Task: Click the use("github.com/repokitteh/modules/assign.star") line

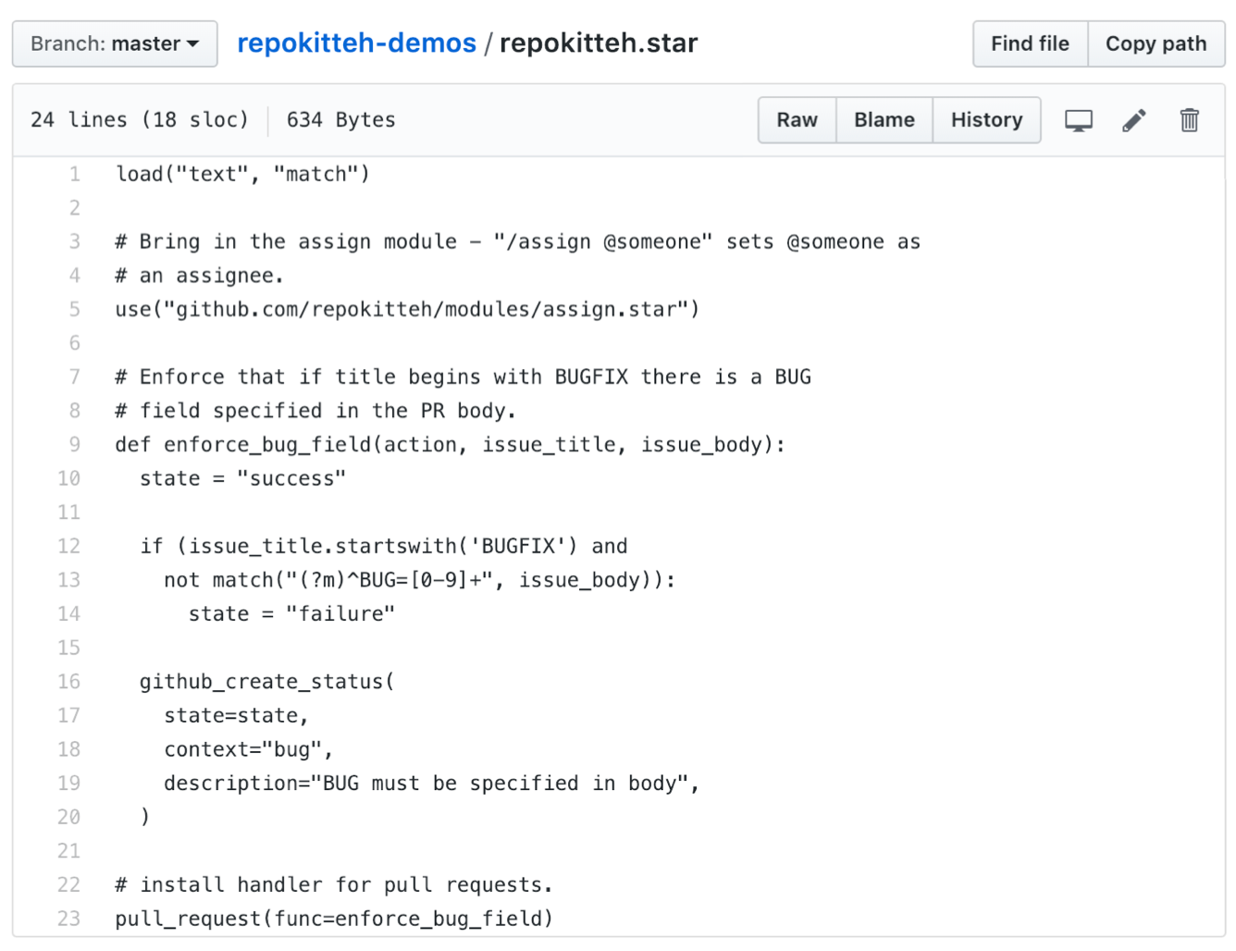Action: [407, 309]
